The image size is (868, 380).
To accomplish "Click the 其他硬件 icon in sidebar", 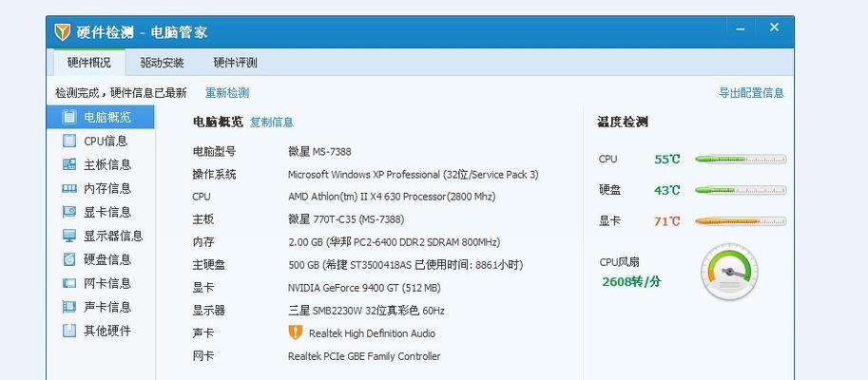I will [69, 331].
